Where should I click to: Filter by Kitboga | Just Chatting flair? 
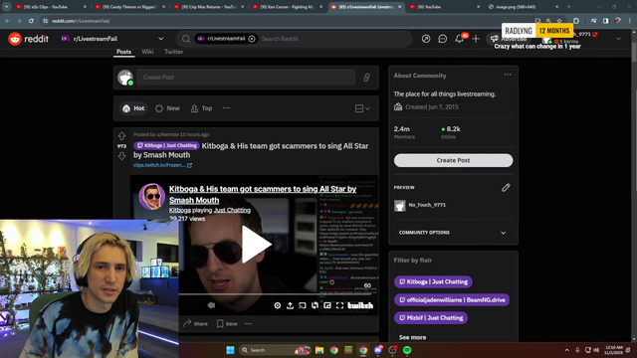pyautogui.click(x=433, y=281)
